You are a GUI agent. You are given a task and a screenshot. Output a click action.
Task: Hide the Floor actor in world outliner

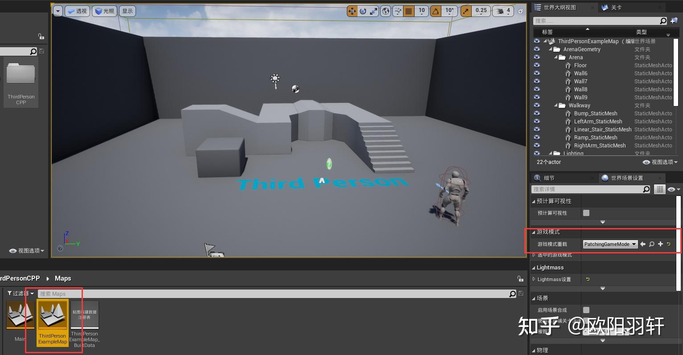537,65
